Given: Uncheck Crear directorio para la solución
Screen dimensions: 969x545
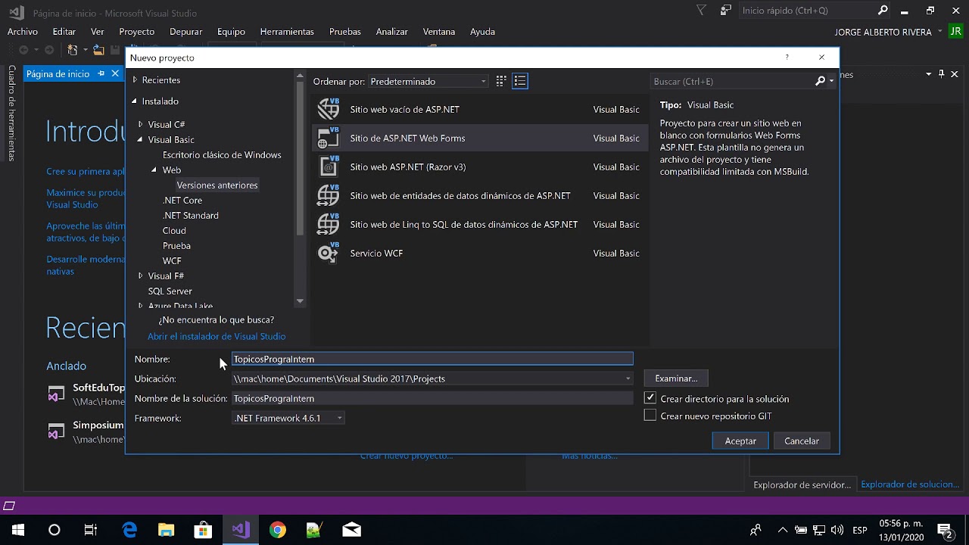Looking at the screenshot, I should point(650,397).
